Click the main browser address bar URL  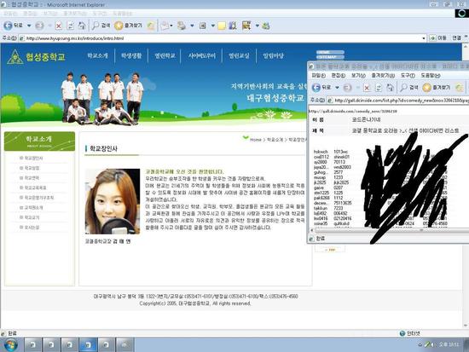click(222, 38)
